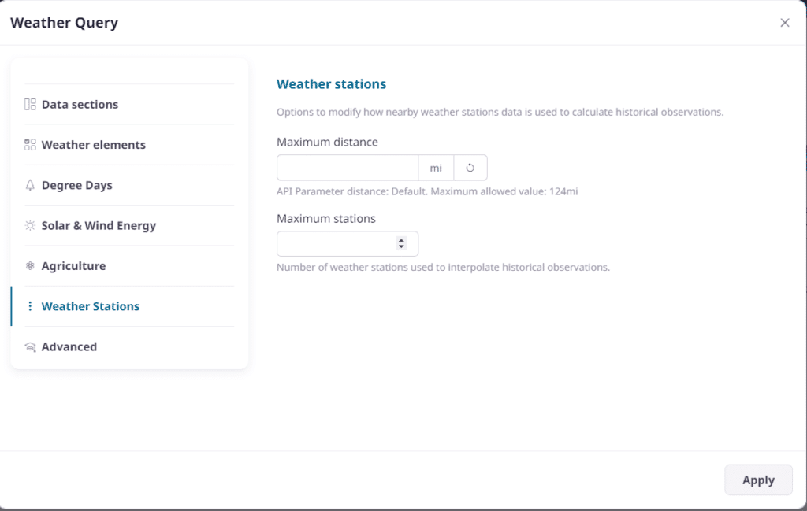Click the Weather stations heading link
Viewport: 807px width, 511px height.
(x=331, y=83)
